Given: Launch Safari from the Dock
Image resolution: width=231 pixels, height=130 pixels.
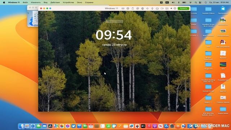Looking at the screenshot, I should 33,126.
